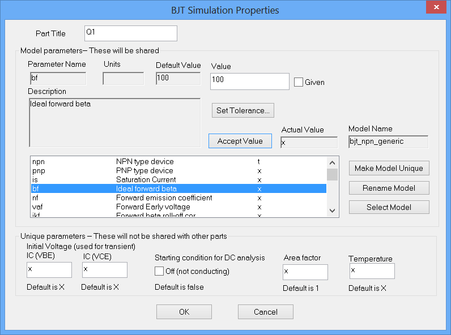Open Select Model chooser
451x335 pixels.
click(389, 207)
